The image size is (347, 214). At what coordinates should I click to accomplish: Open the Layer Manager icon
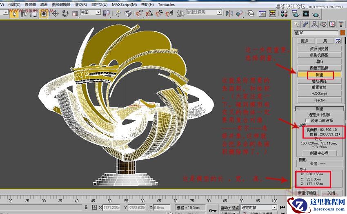[251, 14]
